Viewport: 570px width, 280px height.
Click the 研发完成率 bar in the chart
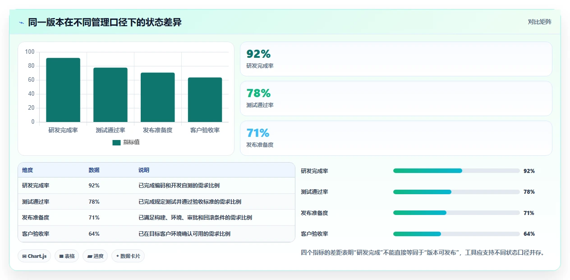point(63,90)
